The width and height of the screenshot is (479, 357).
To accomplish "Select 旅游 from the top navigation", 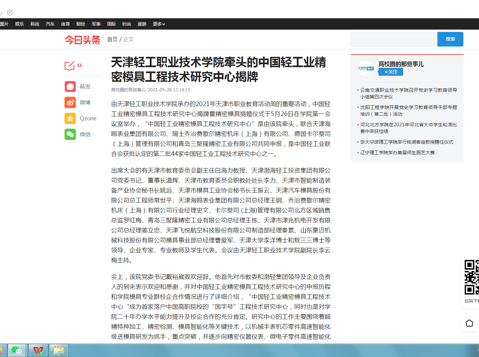I will pyautogui.click(x=142, y=24).
